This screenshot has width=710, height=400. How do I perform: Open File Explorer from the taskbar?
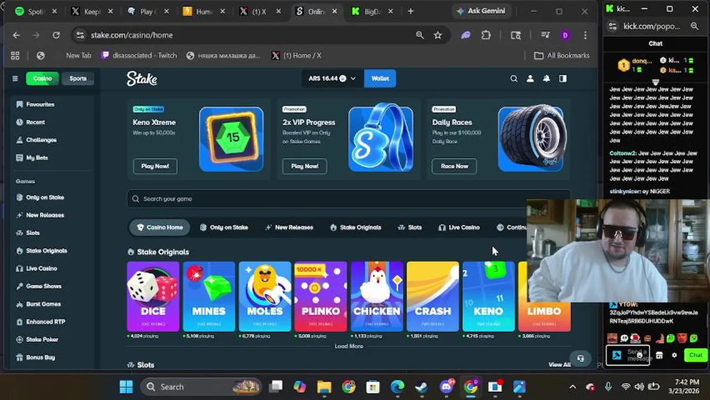pyautogui.click(x=324, y=387)
